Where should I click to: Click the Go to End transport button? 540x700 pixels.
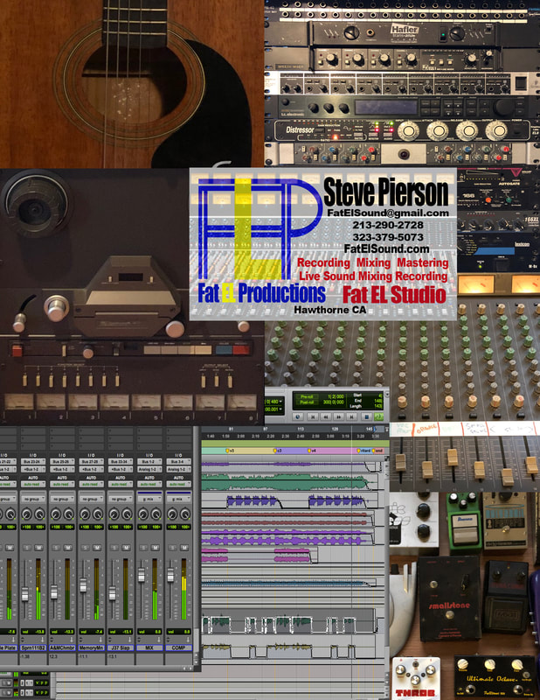pyautogui.click(x=352, y=416)
